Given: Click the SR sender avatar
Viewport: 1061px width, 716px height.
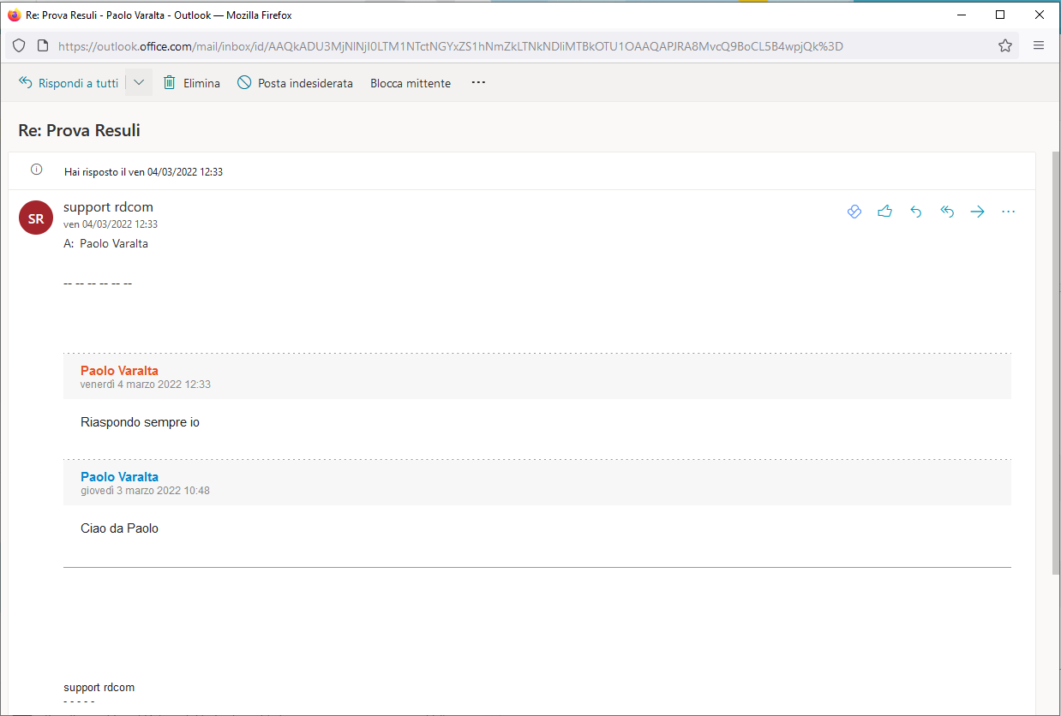Looking at the screenshot, I should (36, 218).
